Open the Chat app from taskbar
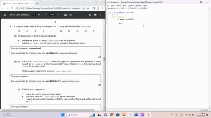 [x=105, y=115]
